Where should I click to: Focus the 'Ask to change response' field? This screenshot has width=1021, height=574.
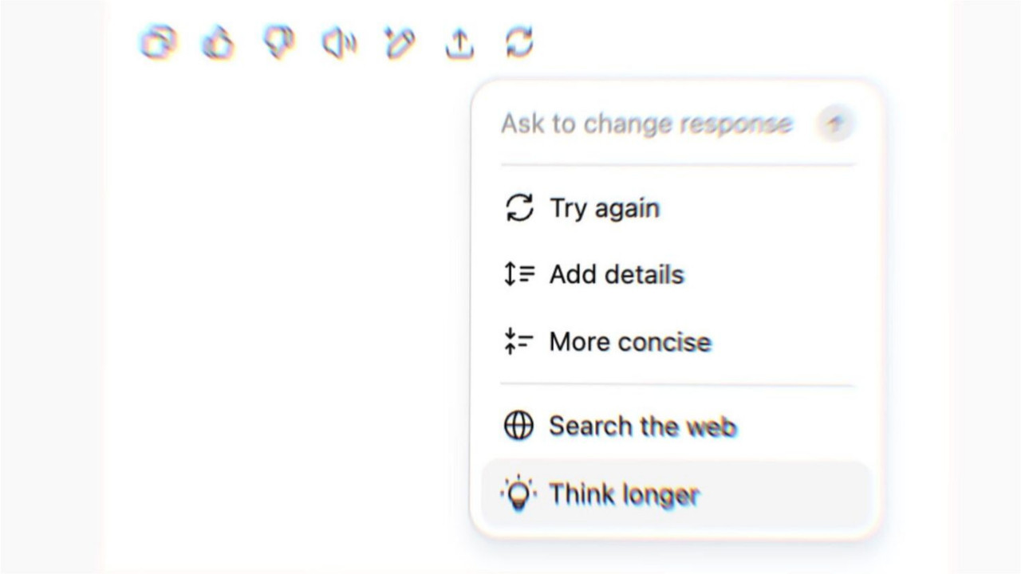coord(646,124)
